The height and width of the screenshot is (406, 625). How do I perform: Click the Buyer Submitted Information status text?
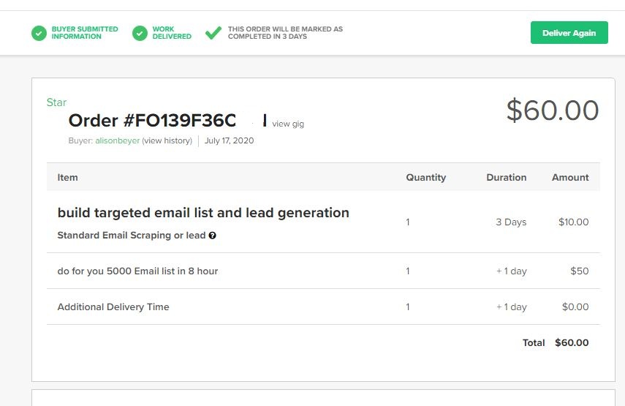85,33
